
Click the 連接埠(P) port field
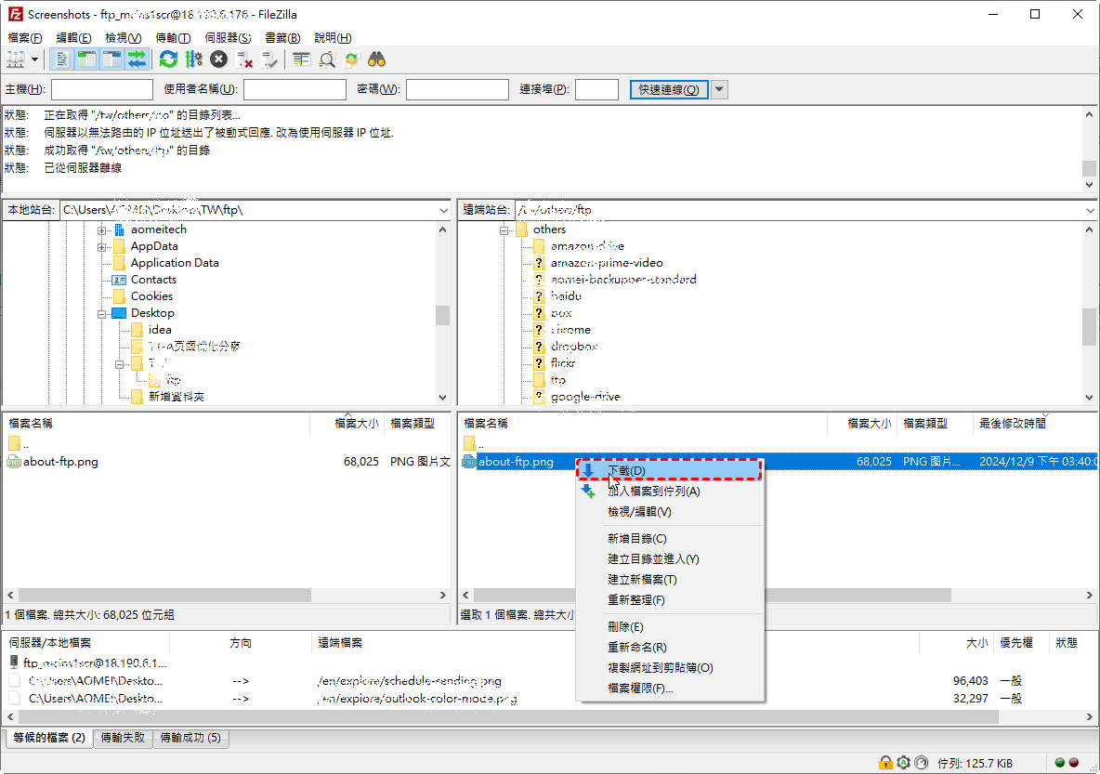[597, 90]
